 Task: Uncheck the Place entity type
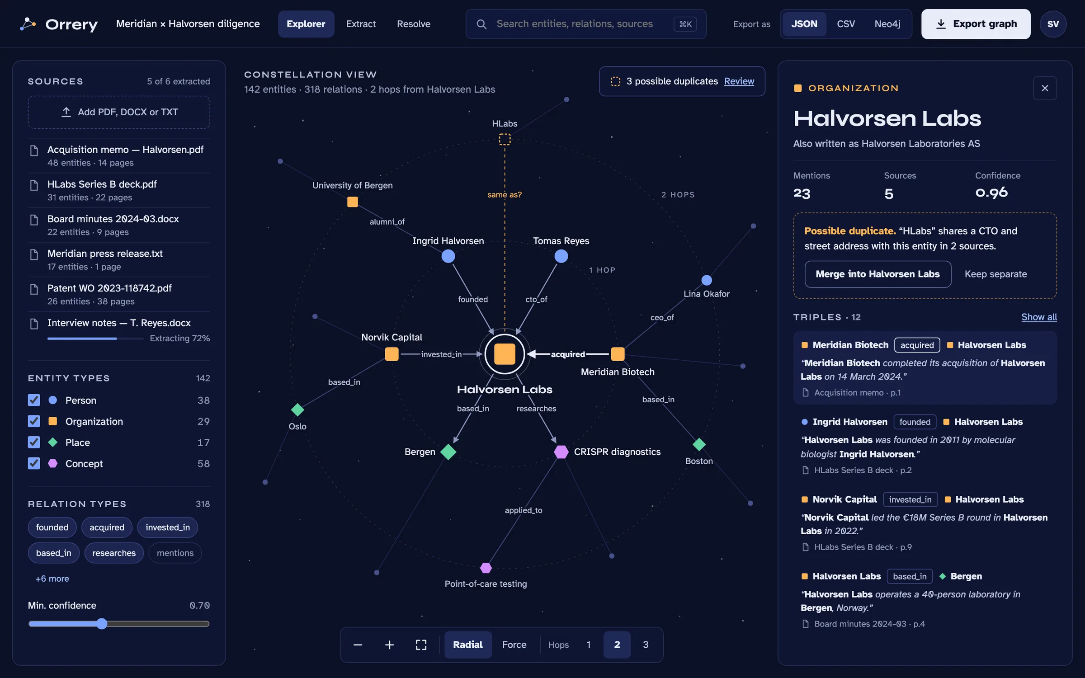pos(34,442)
